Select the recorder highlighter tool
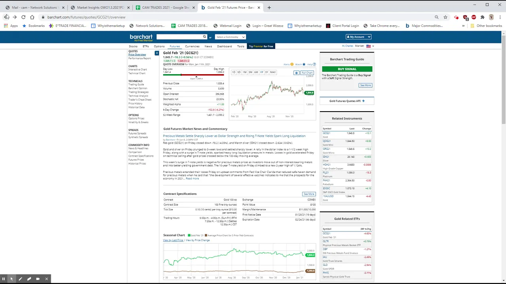This screenshot has height=284, width=506. [29, 279]
